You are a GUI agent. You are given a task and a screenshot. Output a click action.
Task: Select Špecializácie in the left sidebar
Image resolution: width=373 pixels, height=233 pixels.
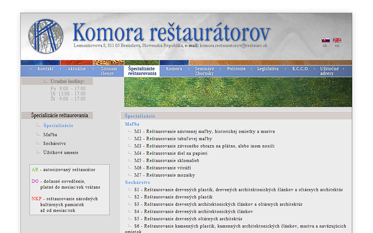pyautogui.click(x=58, y=125)
